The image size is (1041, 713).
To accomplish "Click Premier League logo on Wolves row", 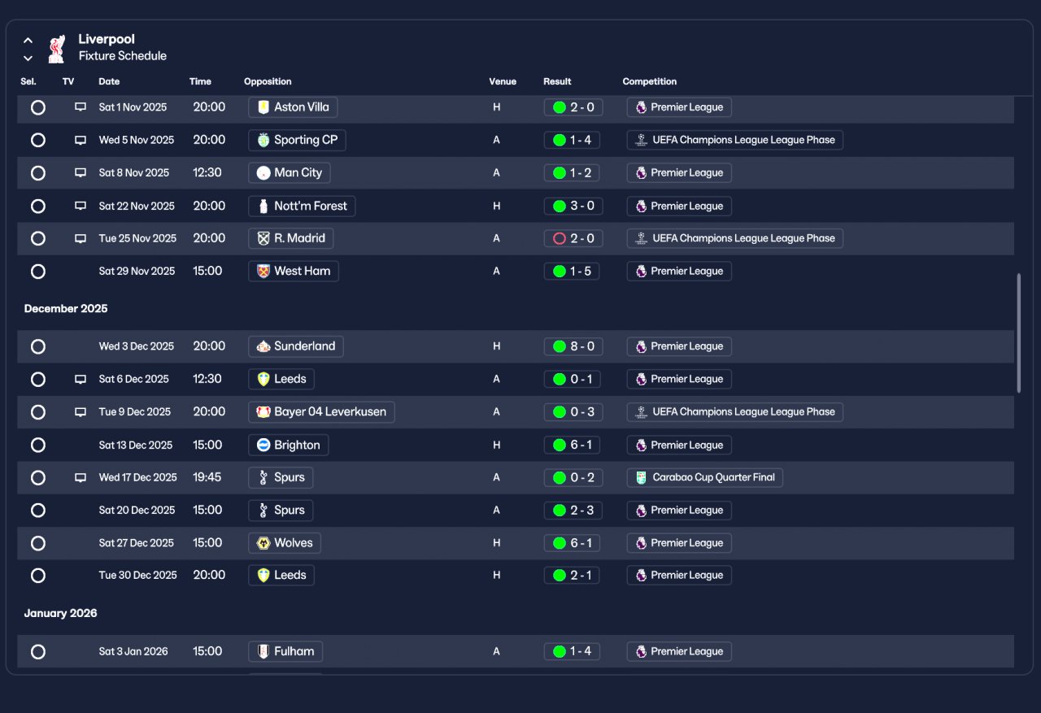I will coord(641,543).
